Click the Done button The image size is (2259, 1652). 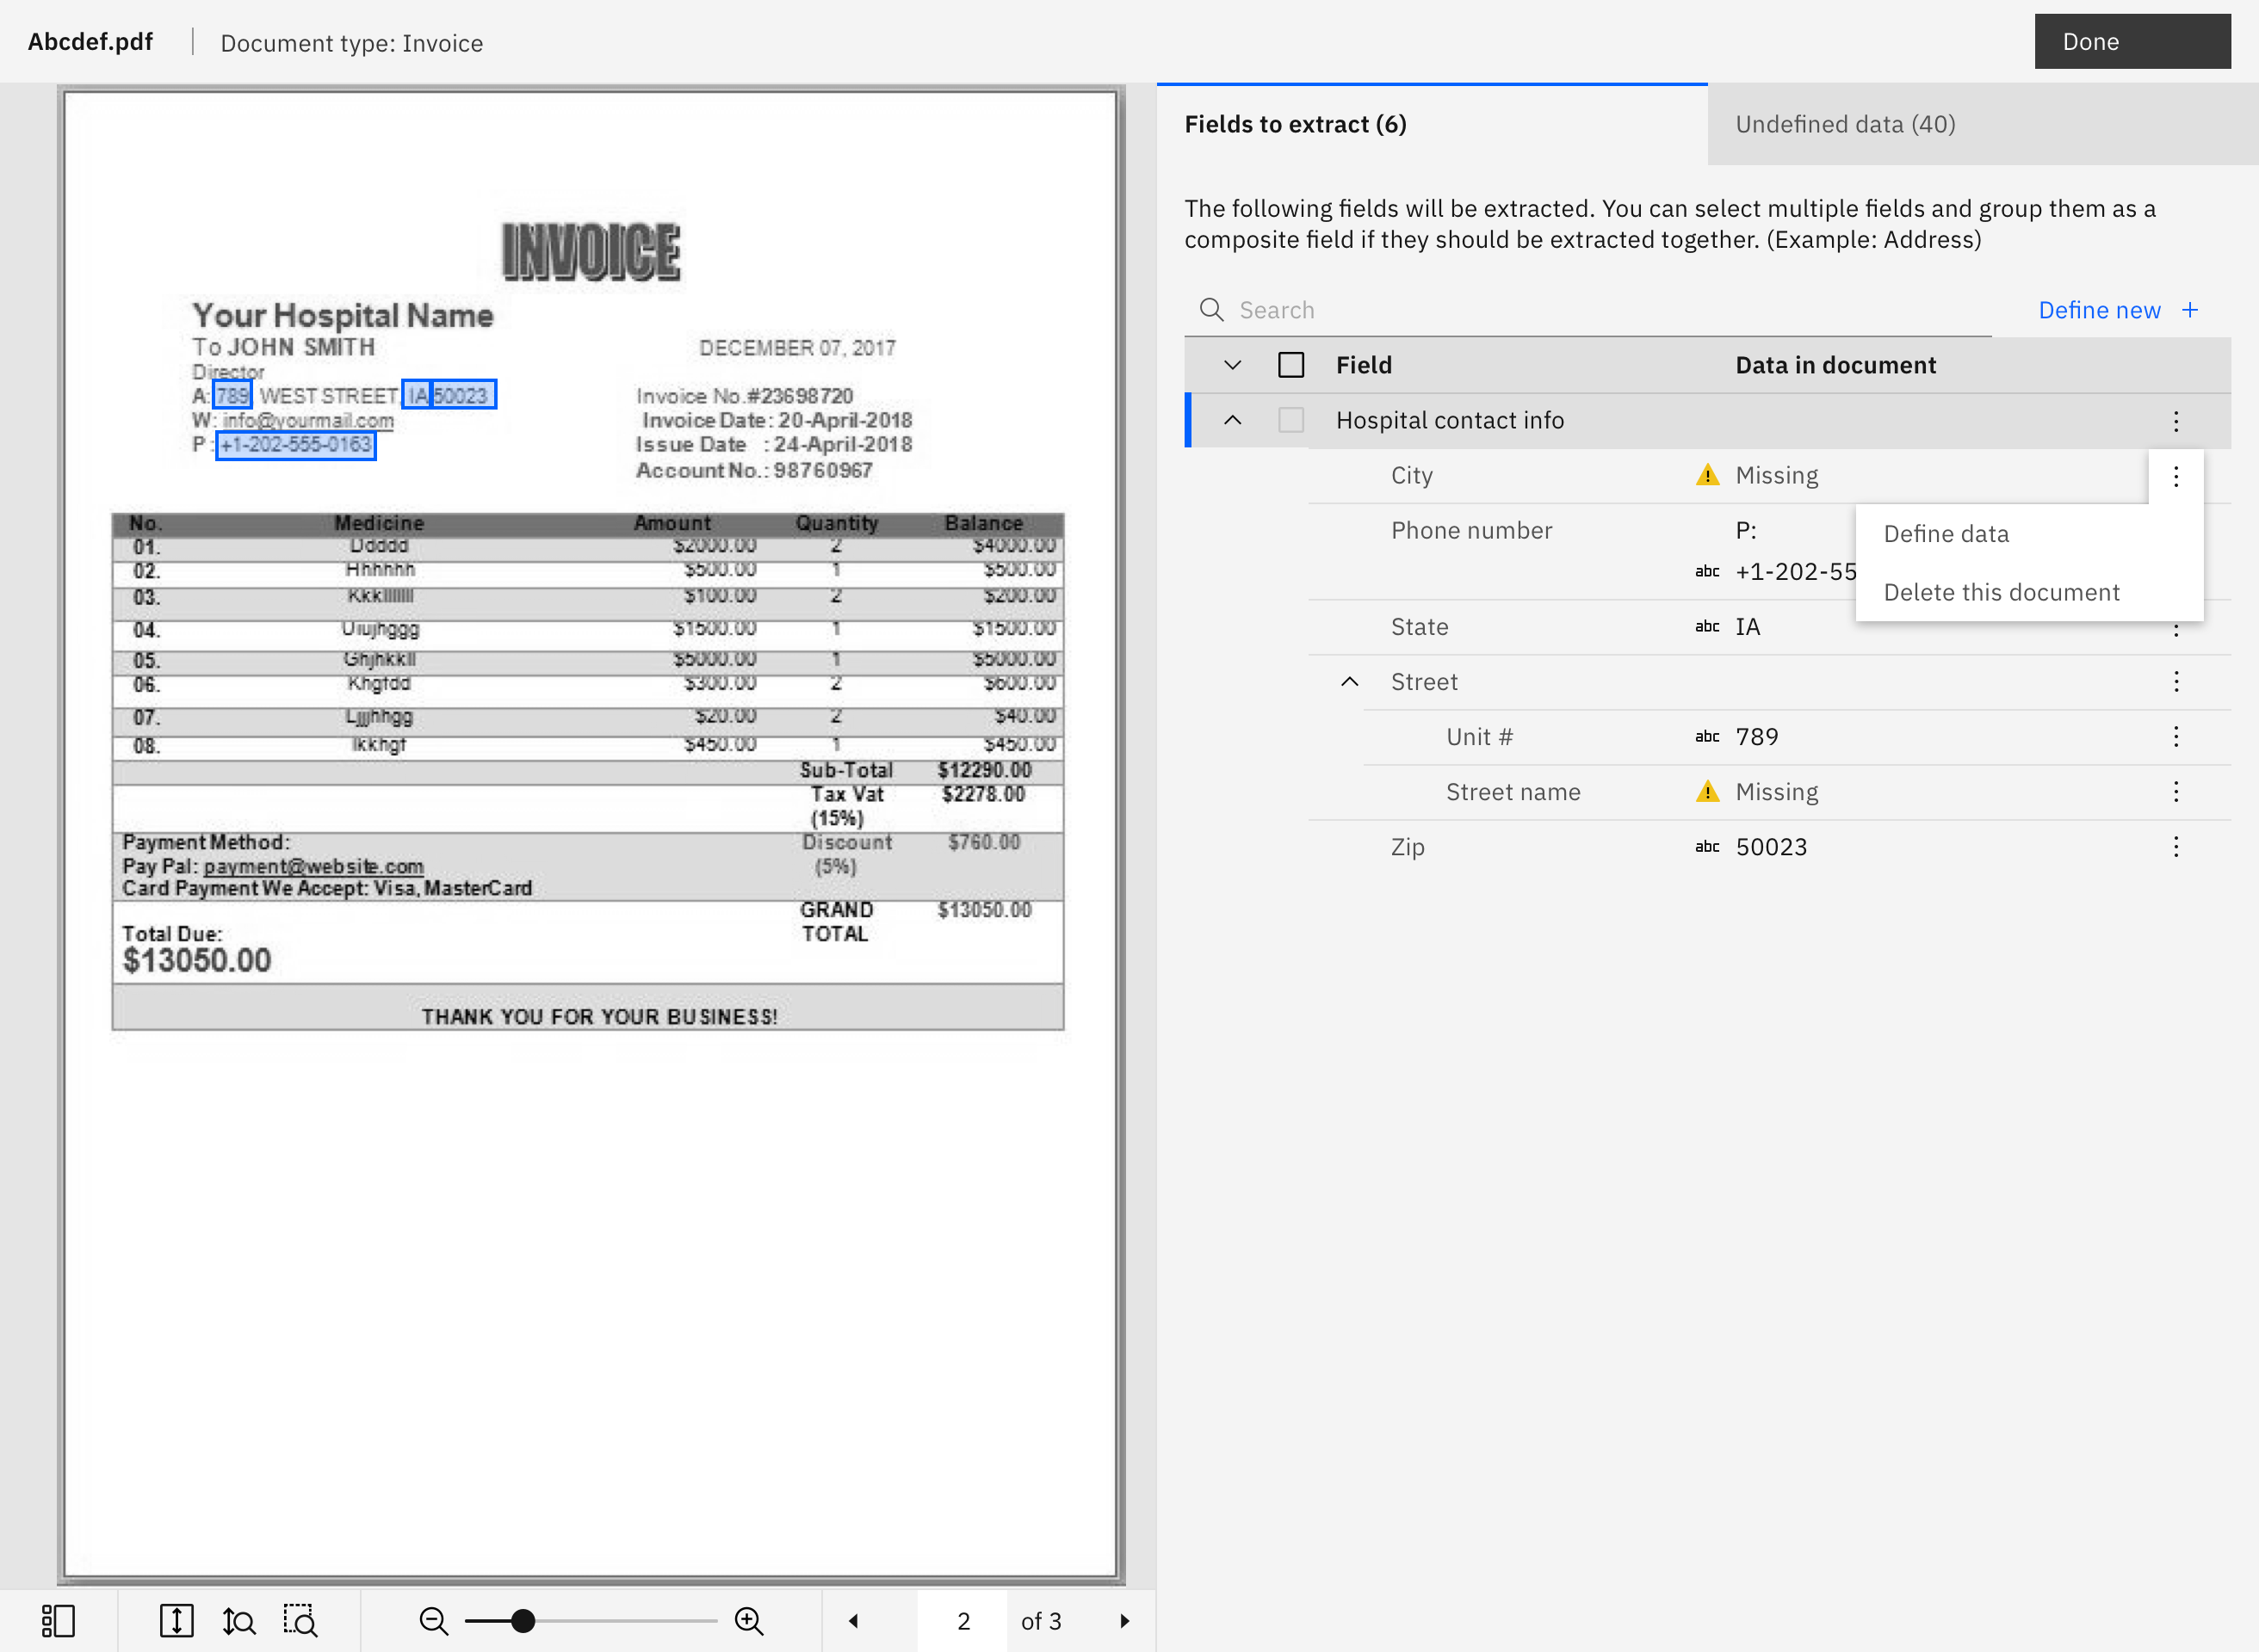(x=2131, y=42)
